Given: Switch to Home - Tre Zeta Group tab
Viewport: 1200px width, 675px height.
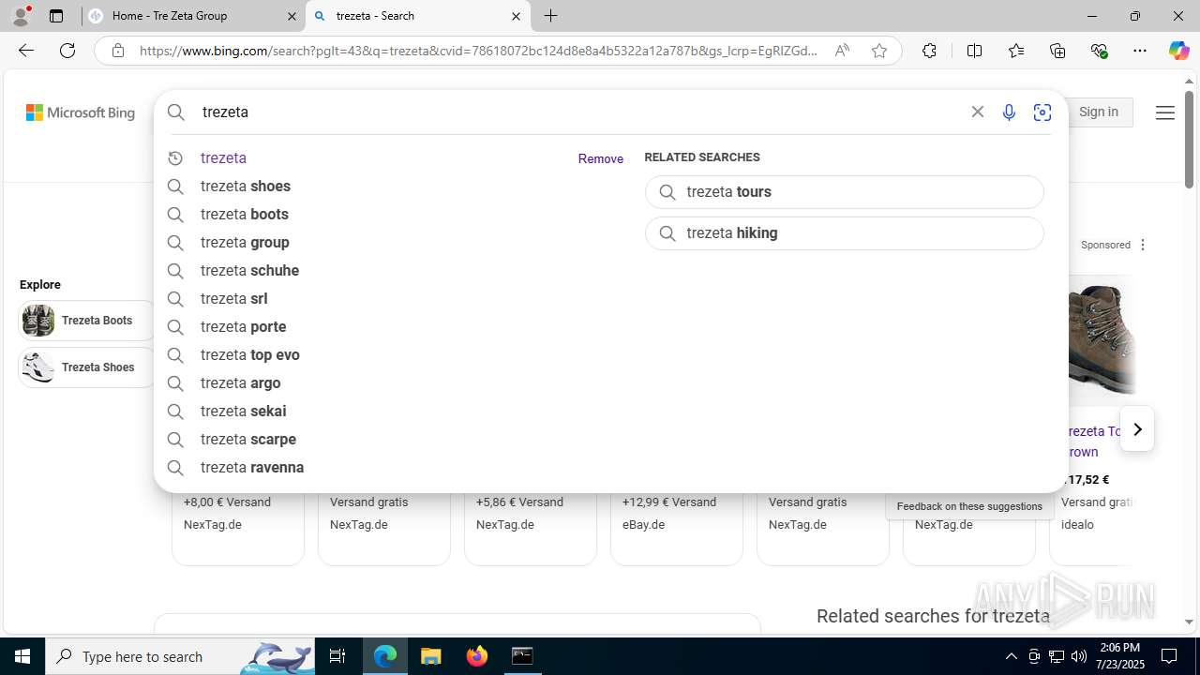Looking at the screenshot, I should [x=192, y=16].
